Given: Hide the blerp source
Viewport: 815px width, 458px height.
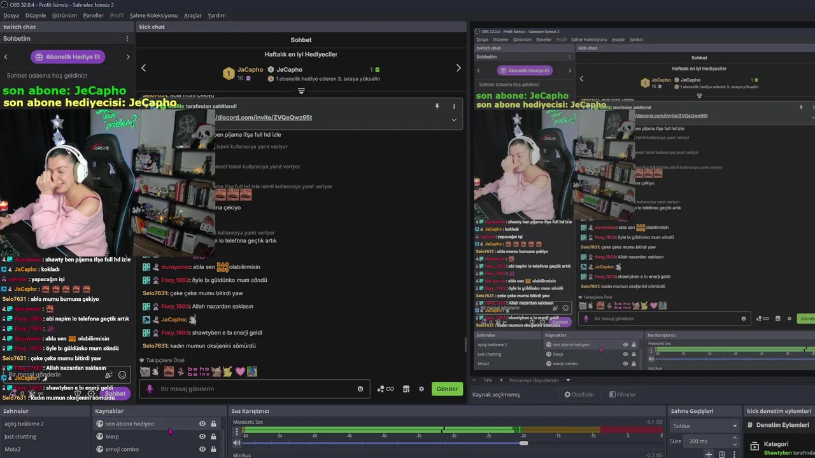Looking at the screenshot, I should coord(202,436).
